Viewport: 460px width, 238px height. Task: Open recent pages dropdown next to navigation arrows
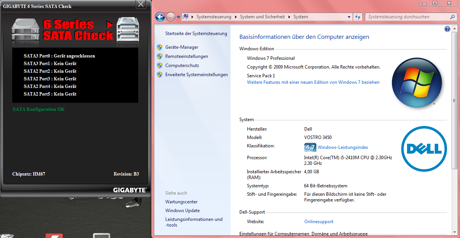[x=178, y=17]
